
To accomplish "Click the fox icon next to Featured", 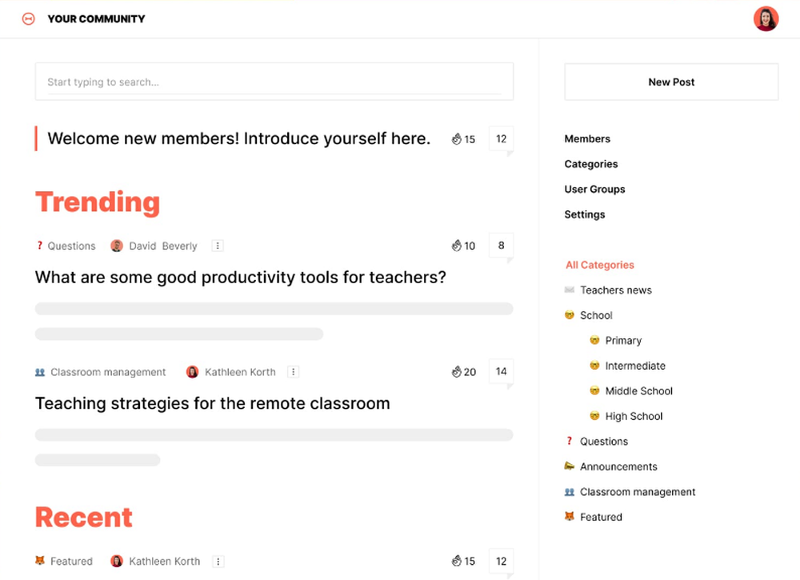I will 568,517.
